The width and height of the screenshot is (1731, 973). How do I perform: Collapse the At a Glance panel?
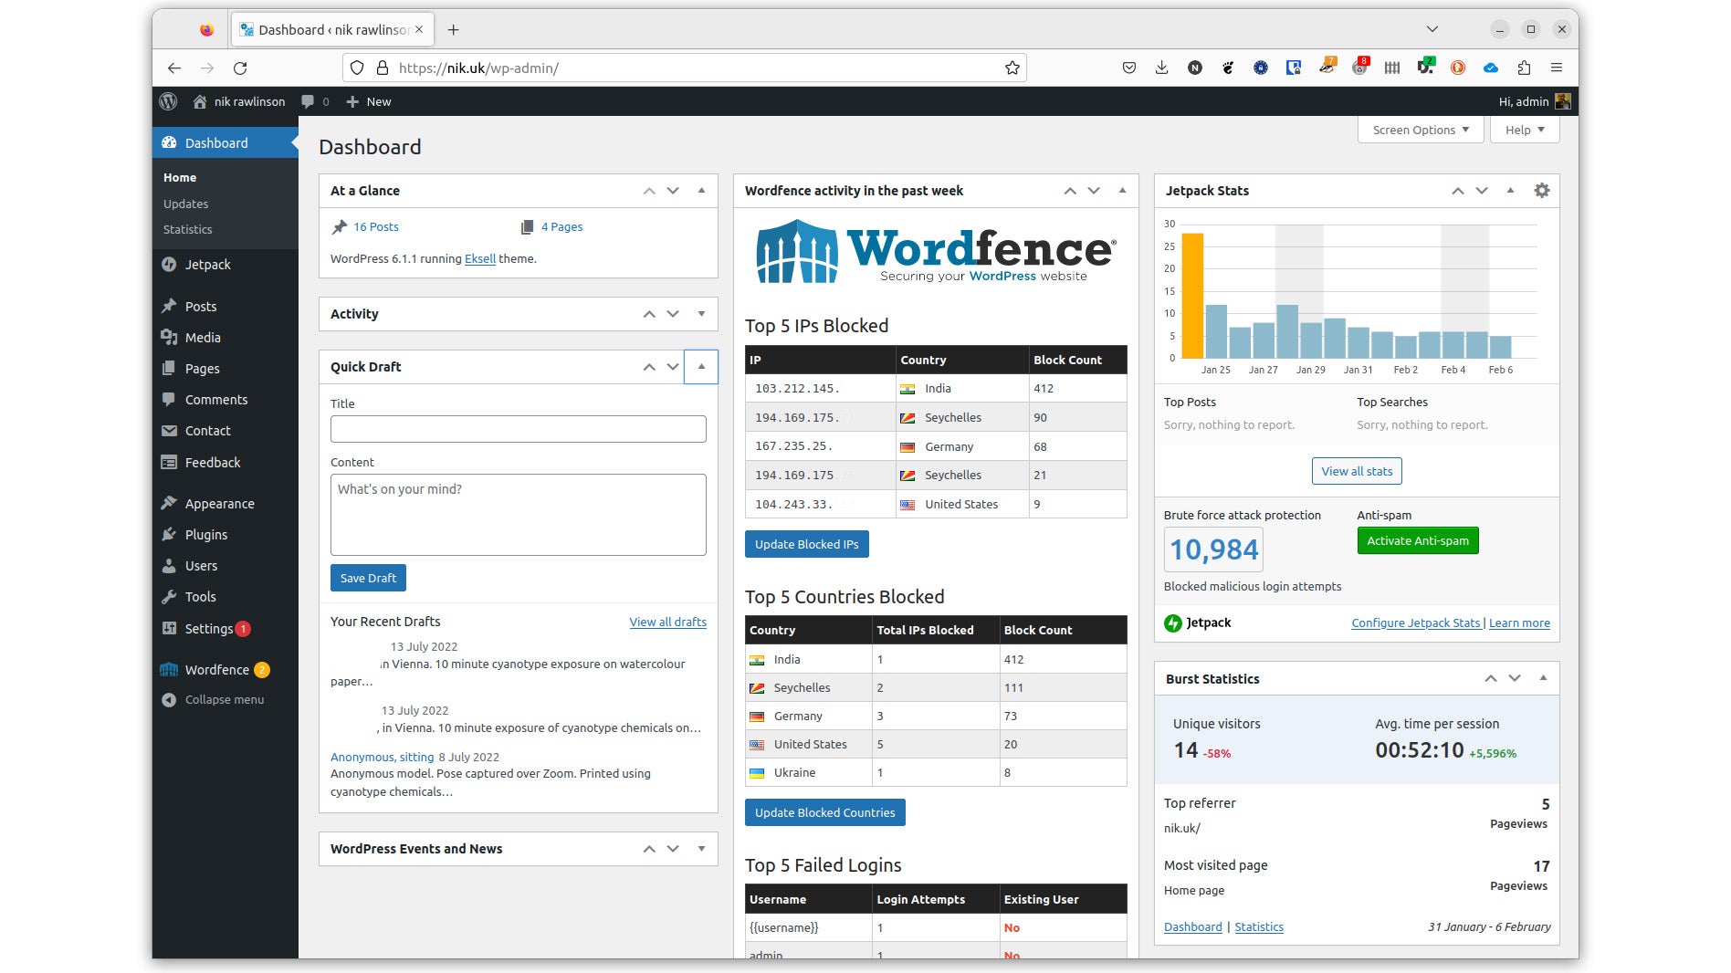(701, 191)
